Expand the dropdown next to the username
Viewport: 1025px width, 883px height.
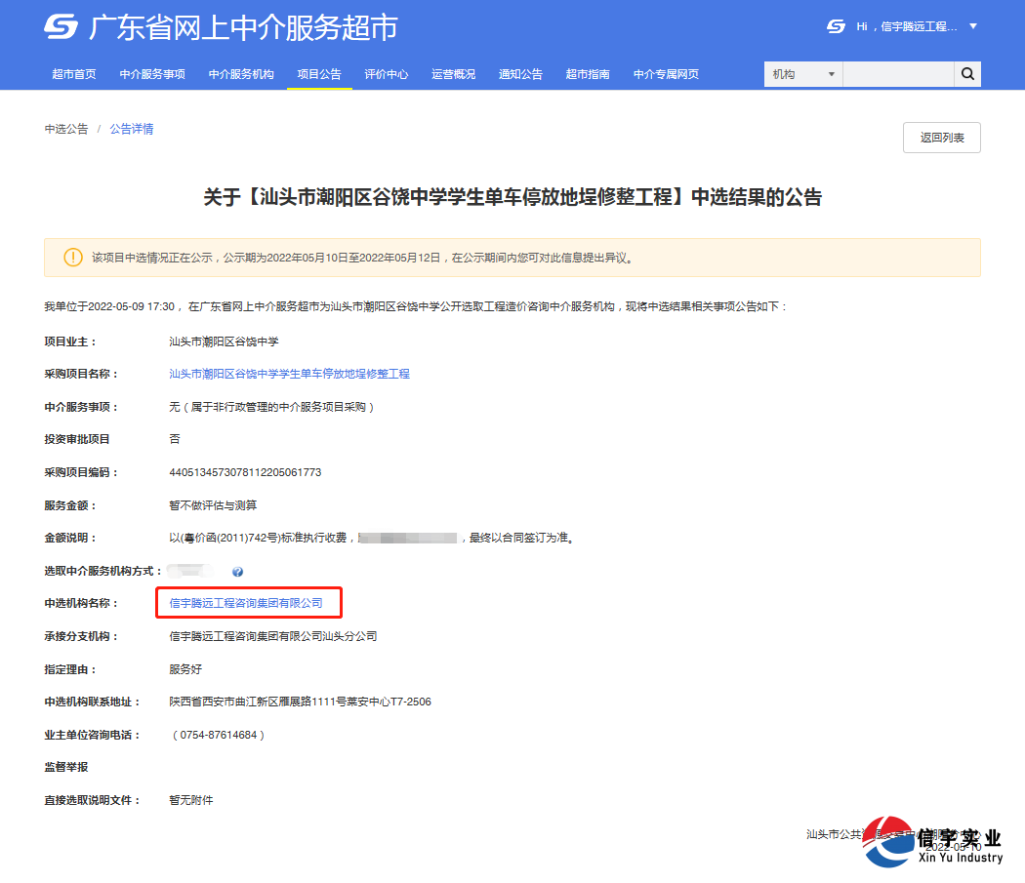tap(972, 26)
